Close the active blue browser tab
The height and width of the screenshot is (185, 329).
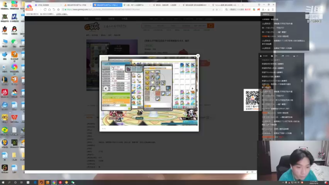[x=120, y=5]
